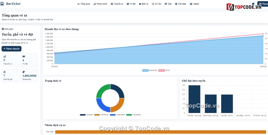Click the Hà Nội - Hạ Long bar
Image resolution: width=268 pixels, height=135 pixels.
194,99
